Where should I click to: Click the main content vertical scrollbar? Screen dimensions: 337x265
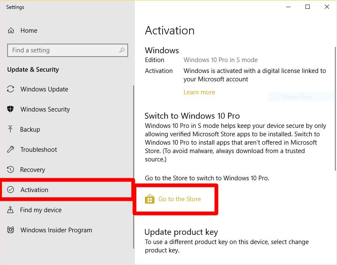pyautogui.click(x=335, y=108)
